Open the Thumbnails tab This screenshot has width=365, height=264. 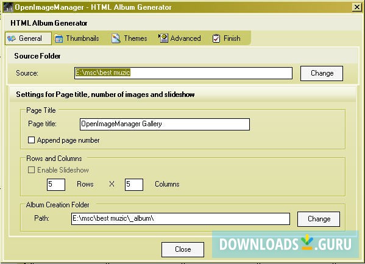coord(77,38)
